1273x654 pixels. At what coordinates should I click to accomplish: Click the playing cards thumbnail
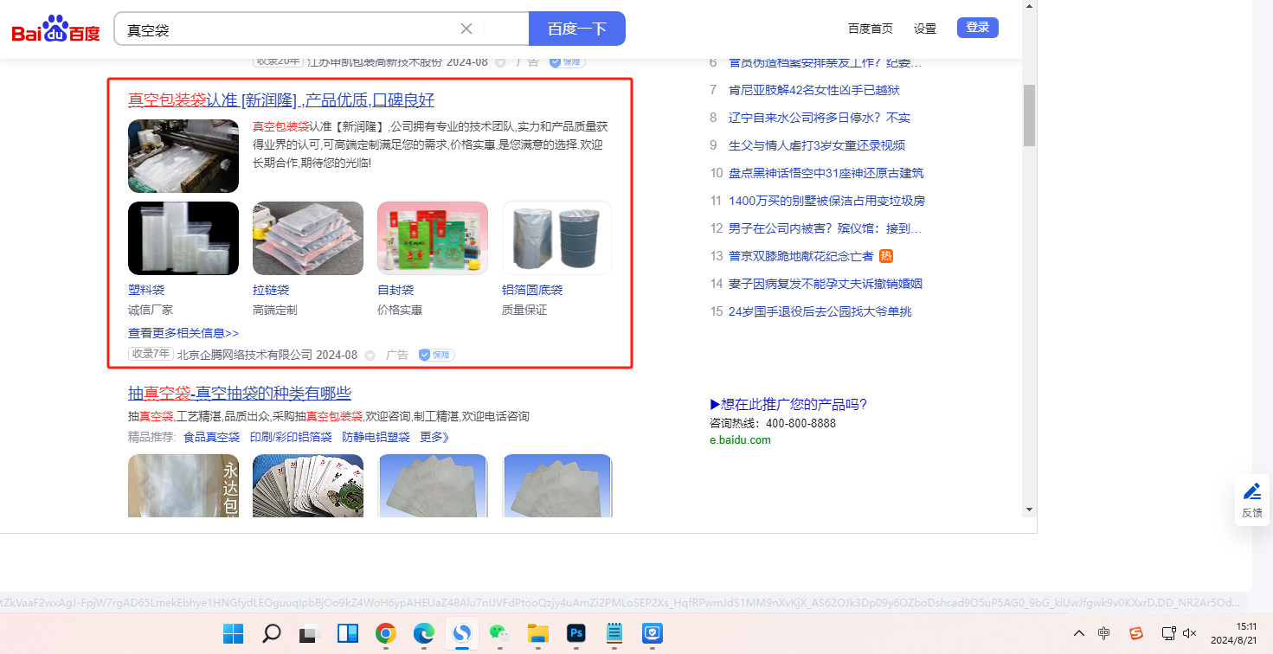pos(308,485)
